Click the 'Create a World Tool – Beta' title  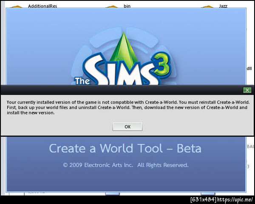(x=125, y=148)
